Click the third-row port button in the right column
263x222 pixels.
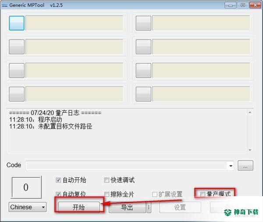(x=143, y=70)
